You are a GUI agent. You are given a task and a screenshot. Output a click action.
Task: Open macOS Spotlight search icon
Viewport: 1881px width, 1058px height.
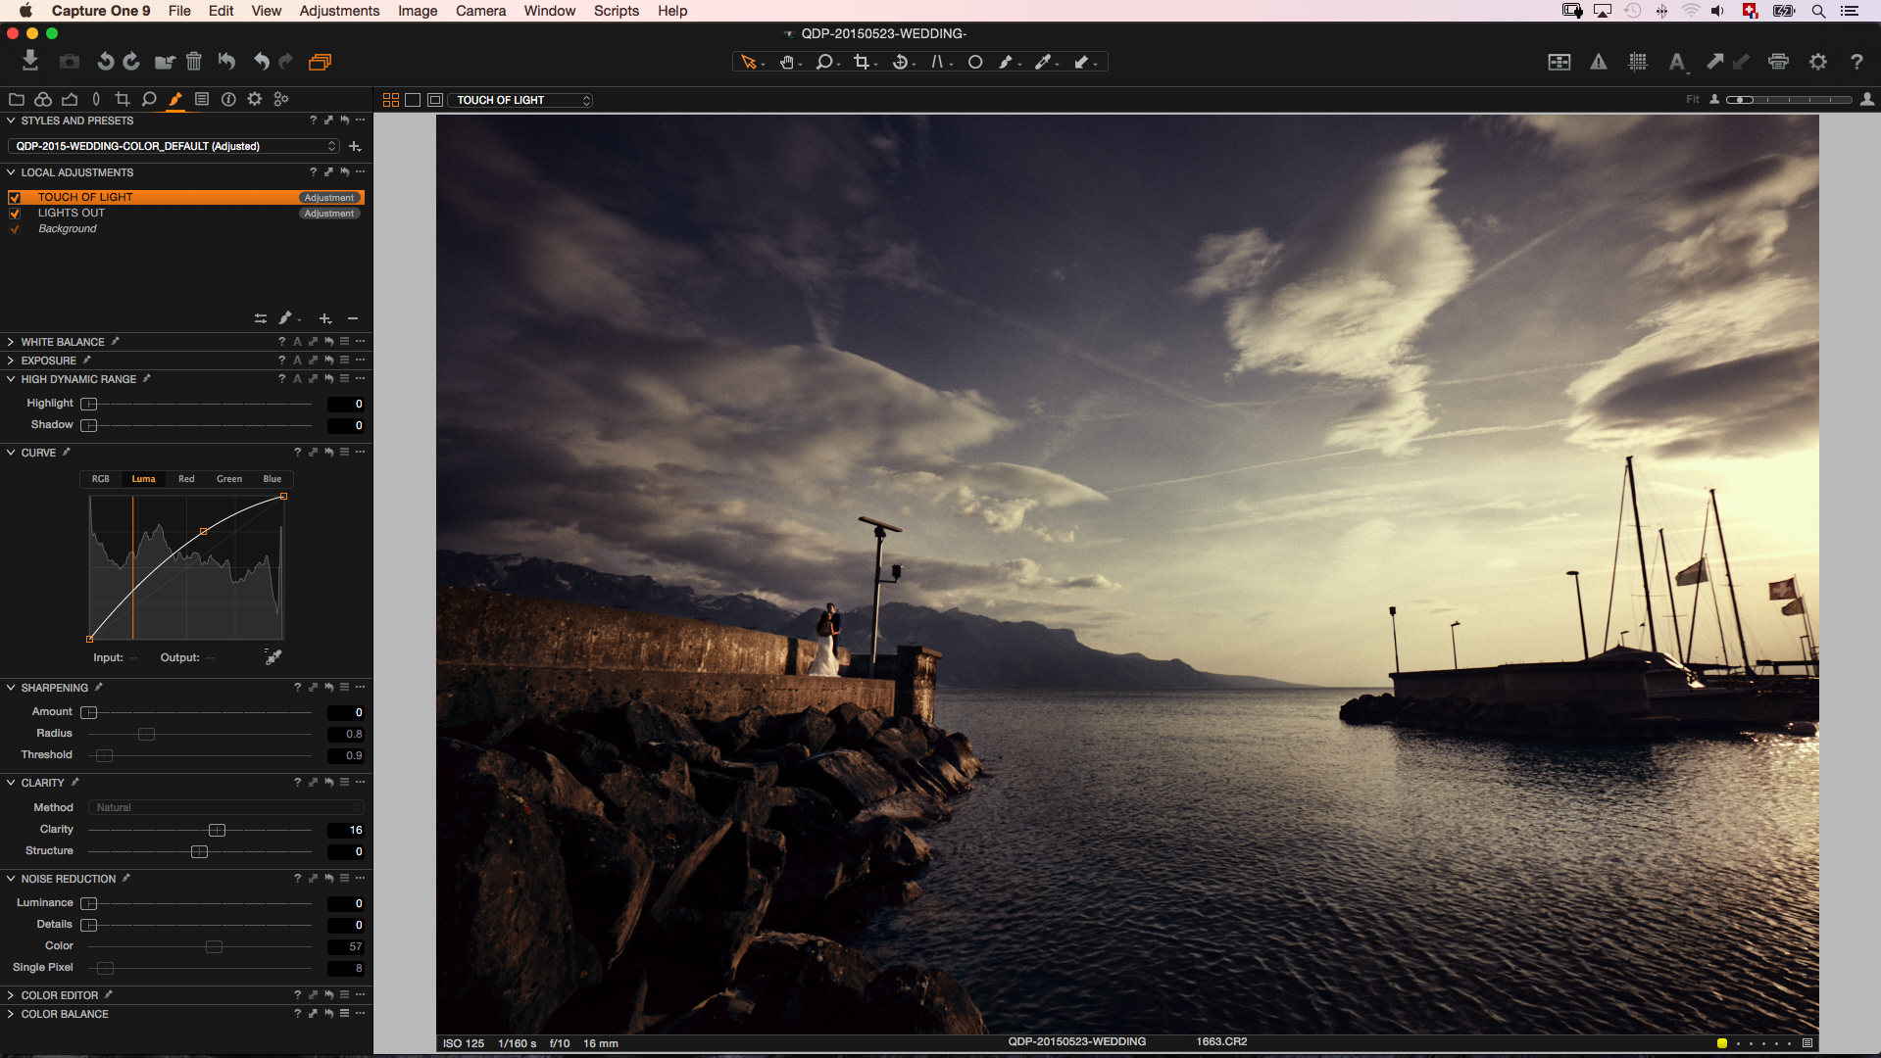click(1818, 11)
